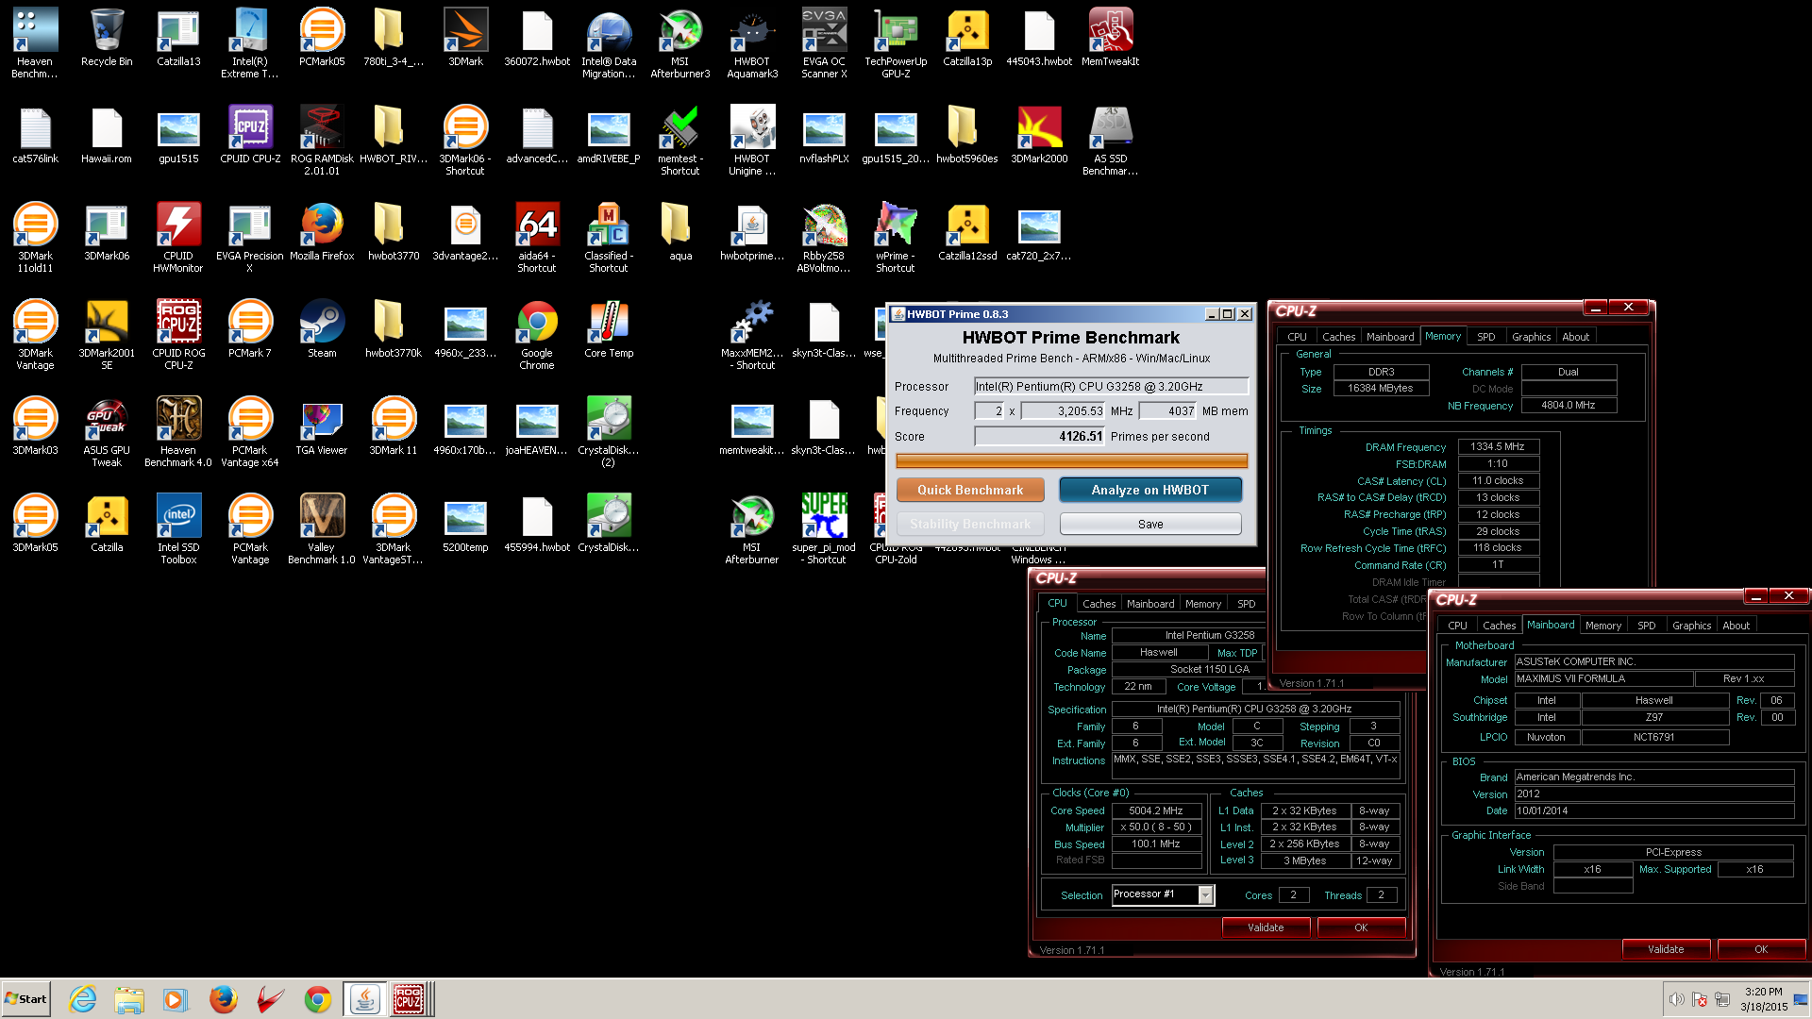Open MSI Afterburner3 desktop icon
The width and height of the screenshot is (1812, 1019).
click(679, 42)
